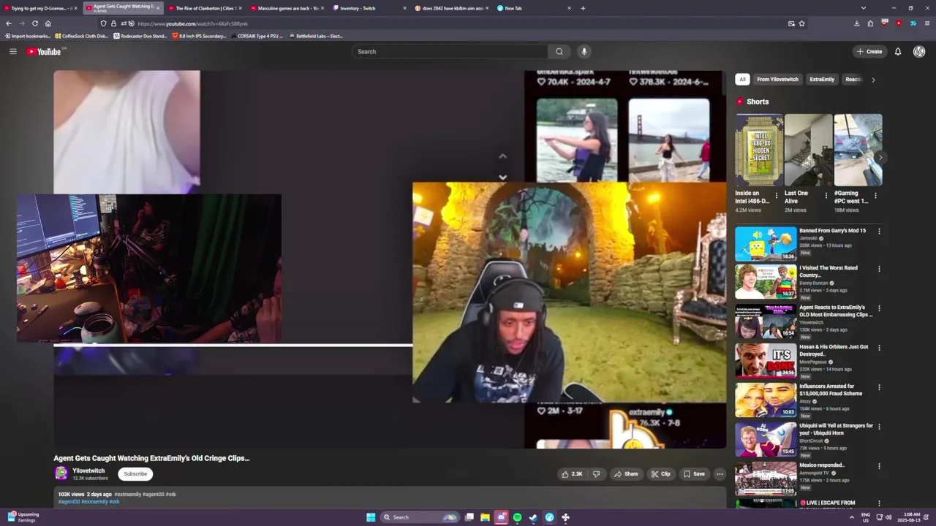Viewport: 936px width, 526px height.
Task: Open the Yilovetwitch channel name link
Action: click(x=88, y=470)
